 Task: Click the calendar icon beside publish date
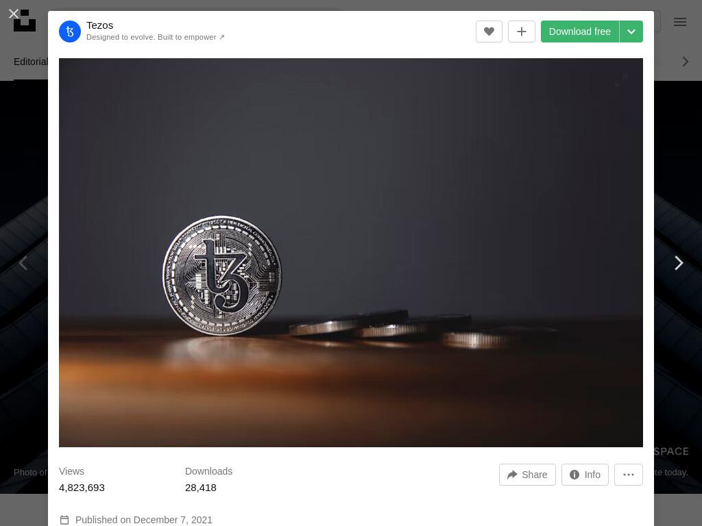pyautogui.click(x=64, y=520)
